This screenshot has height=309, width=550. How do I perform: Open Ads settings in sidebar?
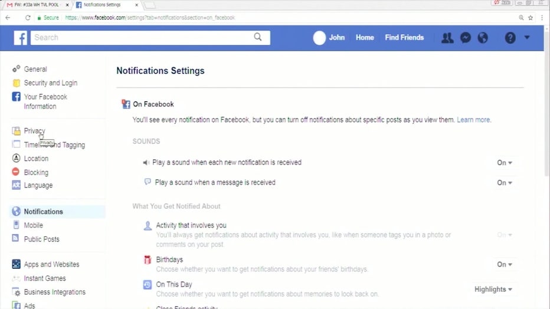point(30,305)
